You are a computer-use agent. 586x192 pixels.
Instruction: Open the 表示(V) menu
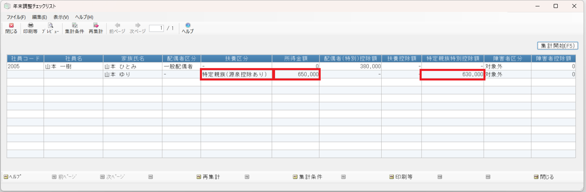coord(61,17)
